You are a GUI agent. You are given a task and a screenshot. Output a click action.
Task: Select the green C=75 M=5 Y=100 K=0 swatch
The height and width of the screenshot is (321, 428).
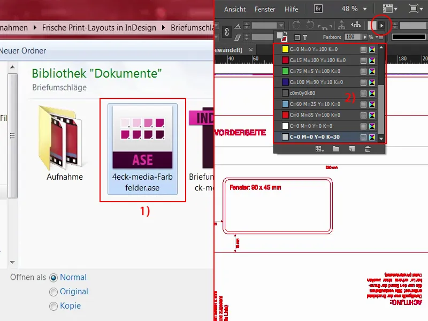click(326, 71)
